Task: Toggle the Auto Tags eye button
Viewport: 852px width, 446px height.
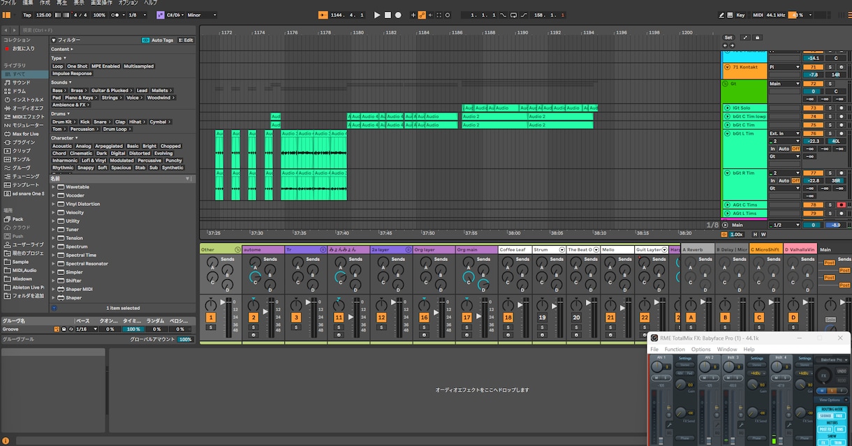Action: tap(145, 40)
